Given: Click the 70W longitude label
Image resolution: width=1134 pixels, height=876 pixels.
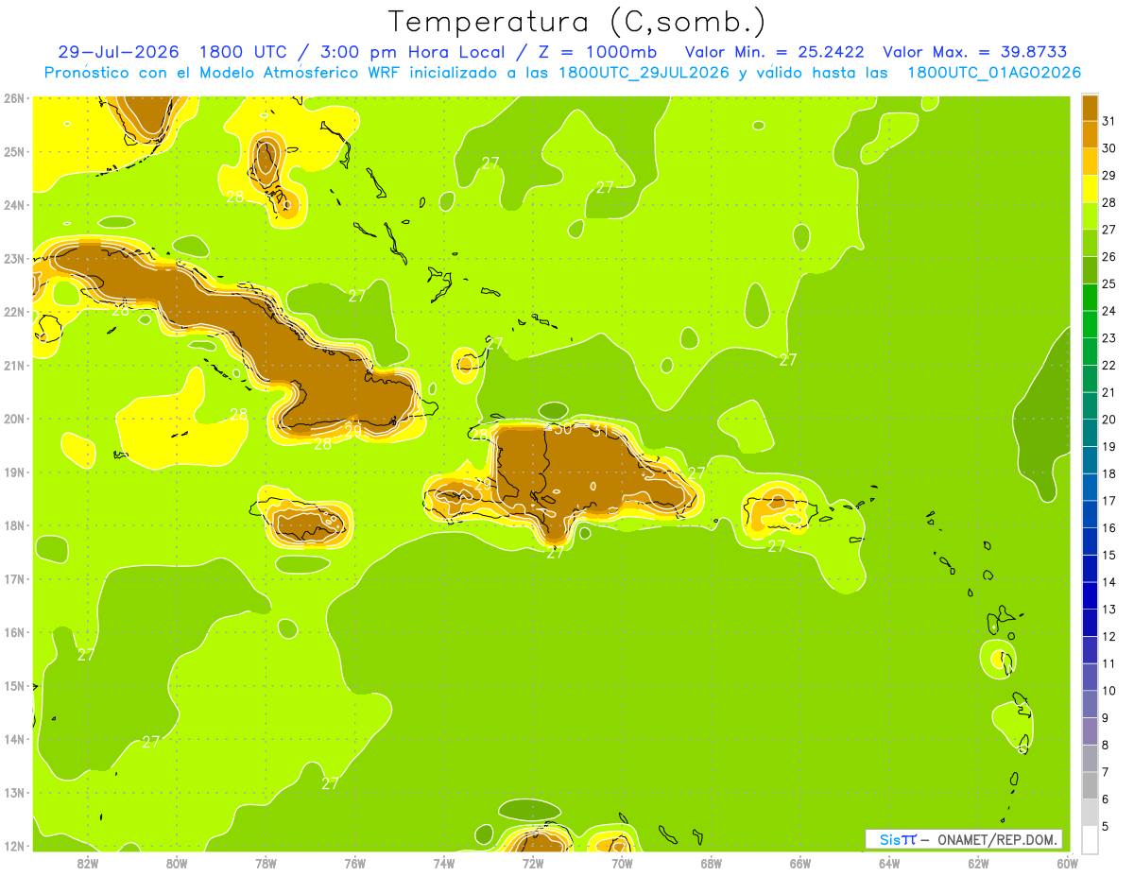Looking at the screenshot, I should coord(622,864).
